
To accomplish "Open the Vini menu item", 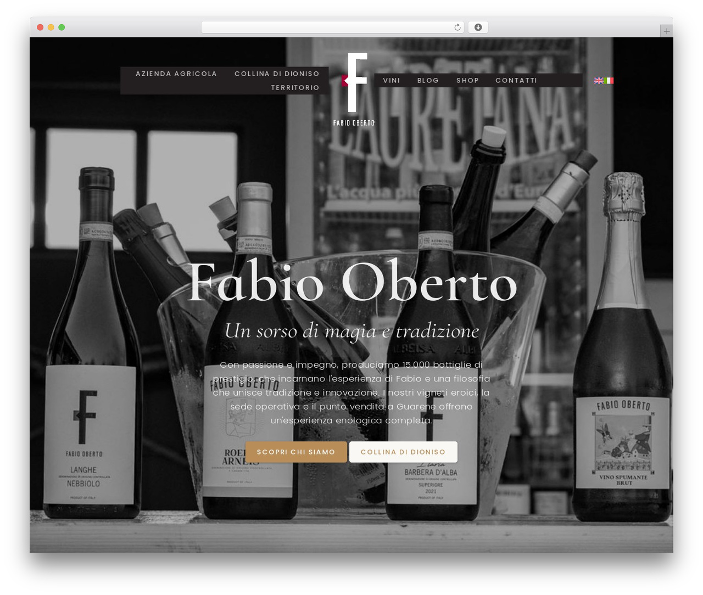I will [392, 80].
